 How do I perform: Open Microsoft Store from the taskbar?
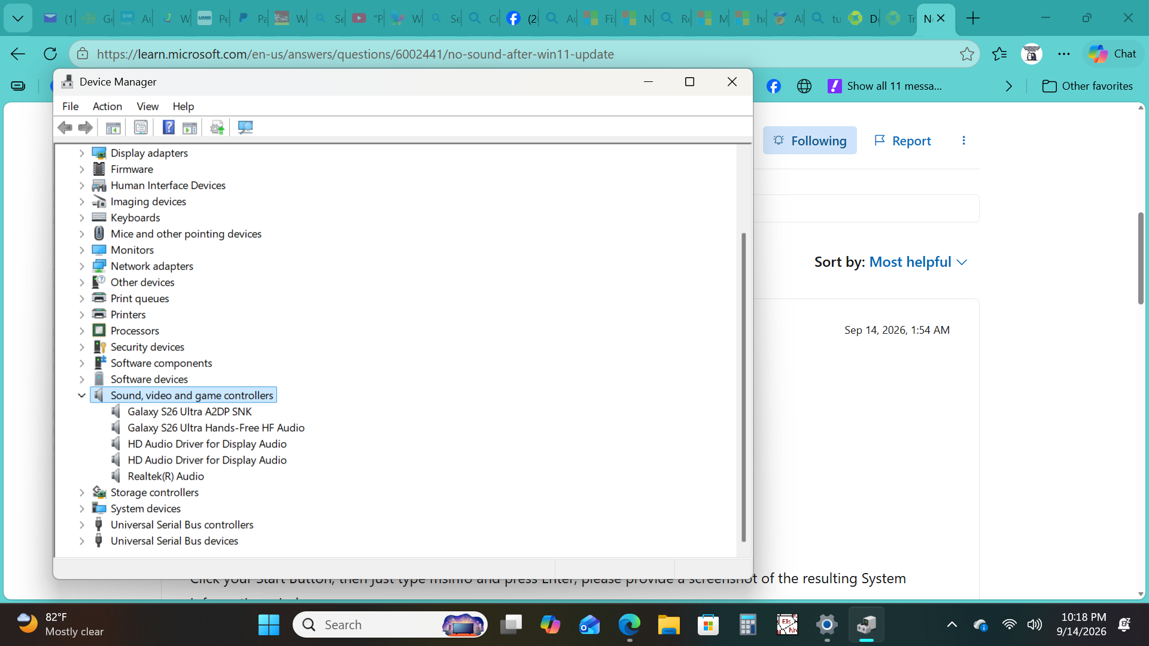point(708,625)
